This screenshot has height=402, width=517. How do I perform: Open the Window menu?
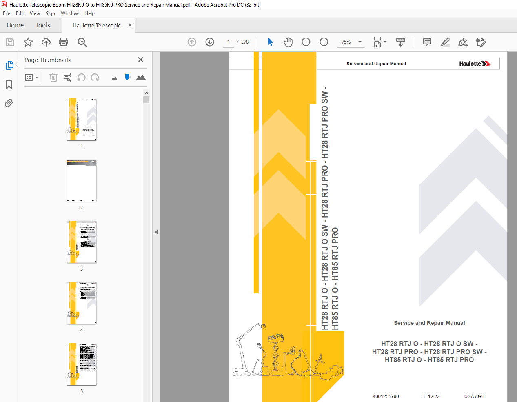70,13
